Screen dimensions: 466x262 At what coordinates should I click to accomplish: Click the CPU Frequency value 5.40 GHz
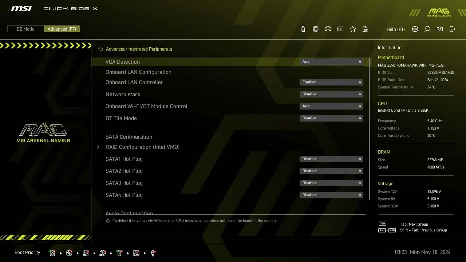point(435,121)
